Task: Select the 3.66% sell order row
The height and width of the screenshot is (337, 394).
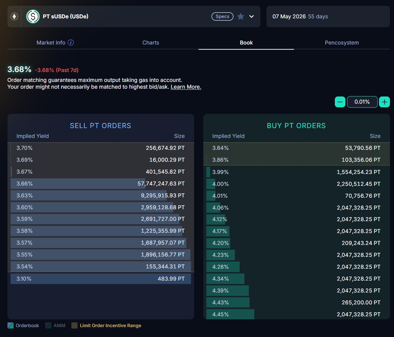Action: [101, 183]
